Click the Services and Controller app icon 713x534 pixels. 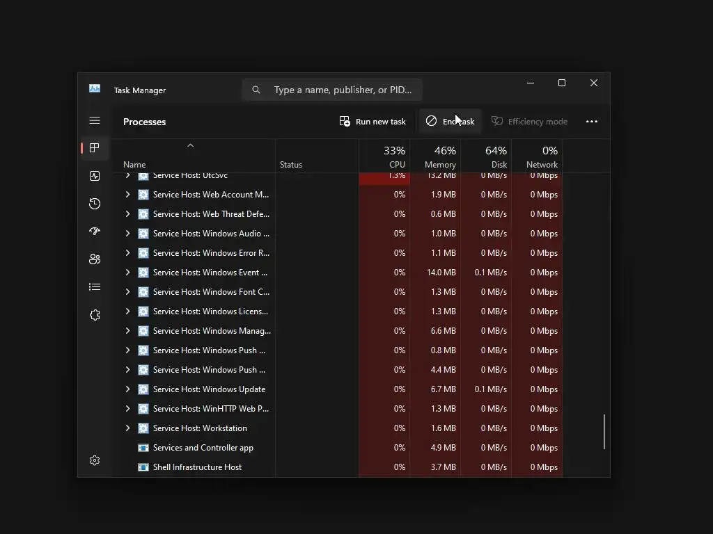tap(143, 448)
